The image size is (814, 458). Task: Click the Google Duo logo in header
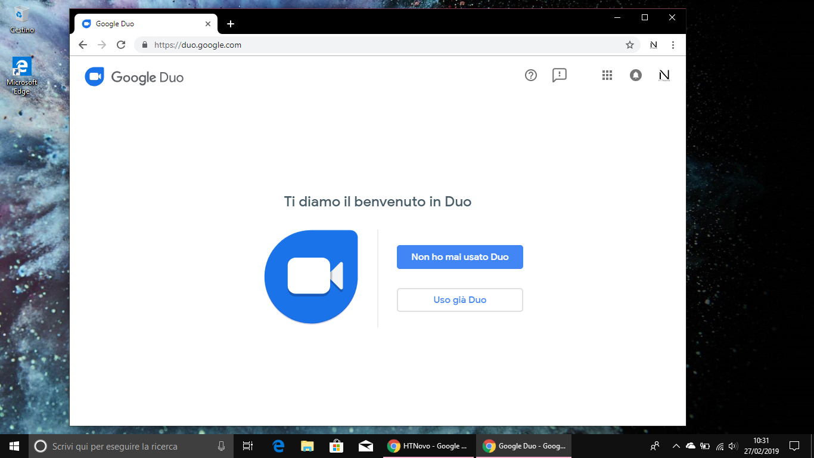(135, 77)
